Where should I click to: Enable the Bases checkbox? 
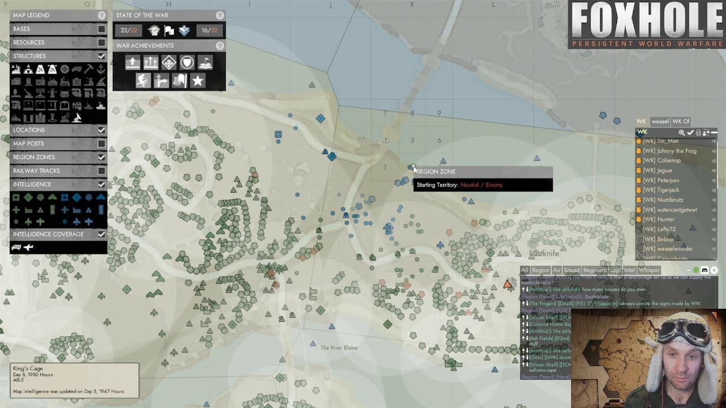click(102, 29)
